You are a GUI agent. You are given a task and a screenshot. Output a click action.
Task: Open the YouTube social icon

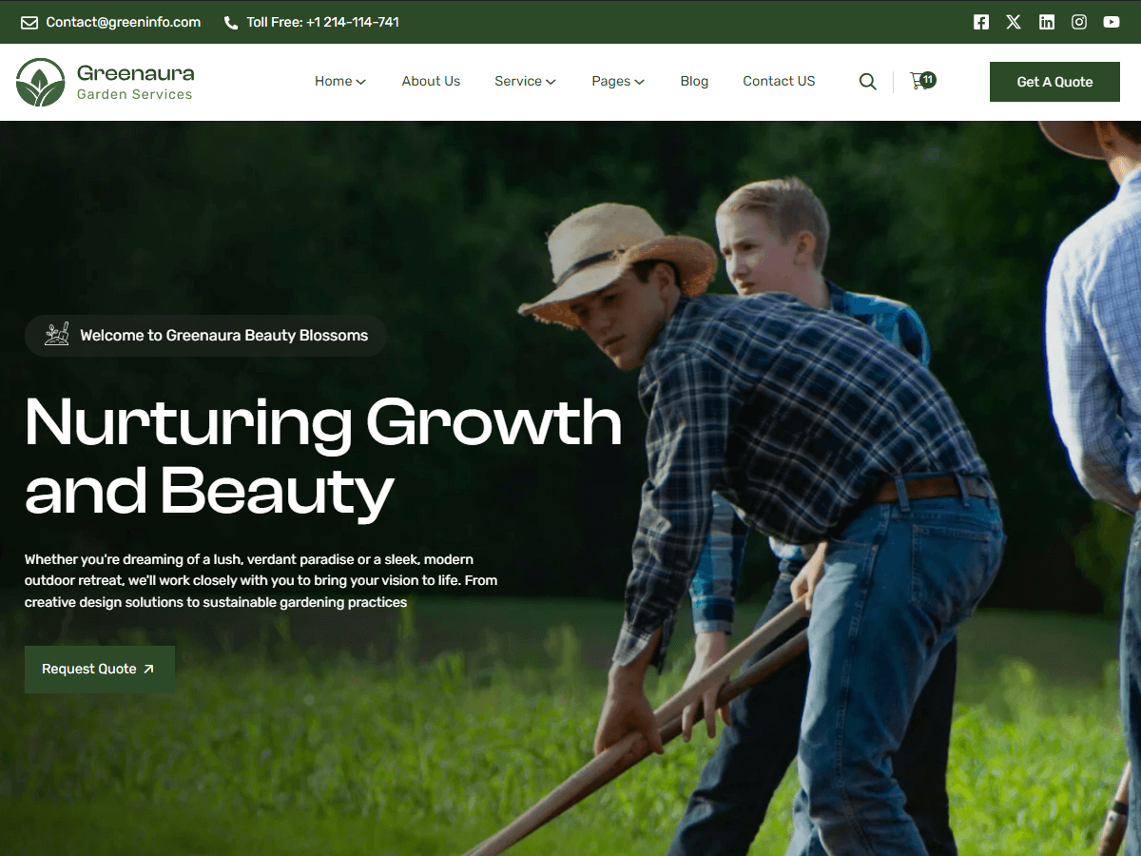point(1112,22)
